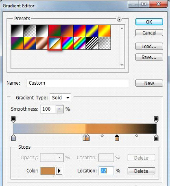
Task: Select the highlighted Chrome gradient preset
Action: click(x=54, y=43)
